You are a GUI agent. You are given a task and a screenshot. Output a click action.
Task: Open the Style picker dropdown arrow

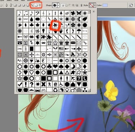[x=95, y=5]
